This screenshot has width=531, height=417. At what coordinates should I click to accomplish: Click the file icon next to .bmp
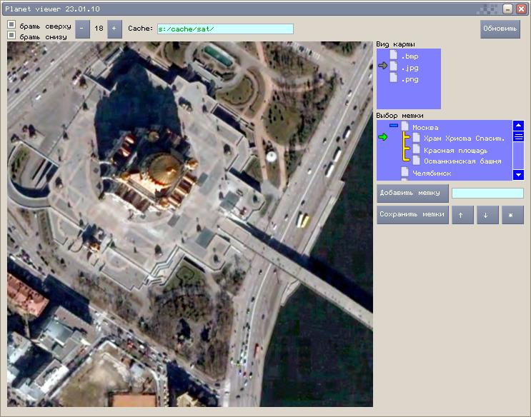click(393, 55)
